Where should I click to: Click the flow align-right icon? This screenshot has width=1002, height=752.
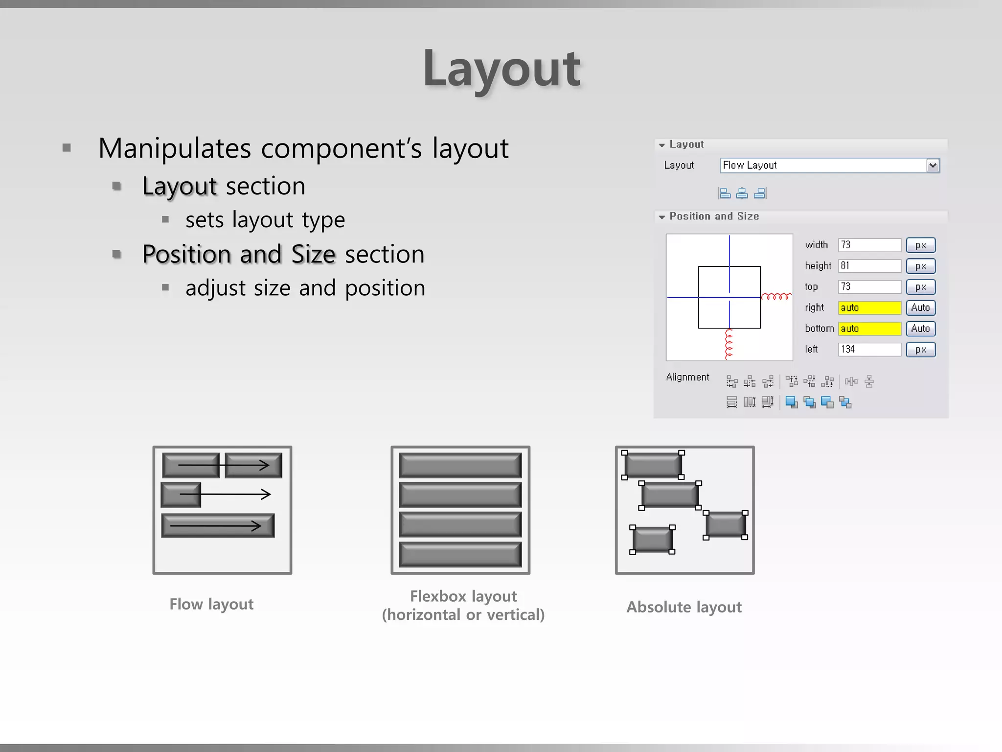760,193
